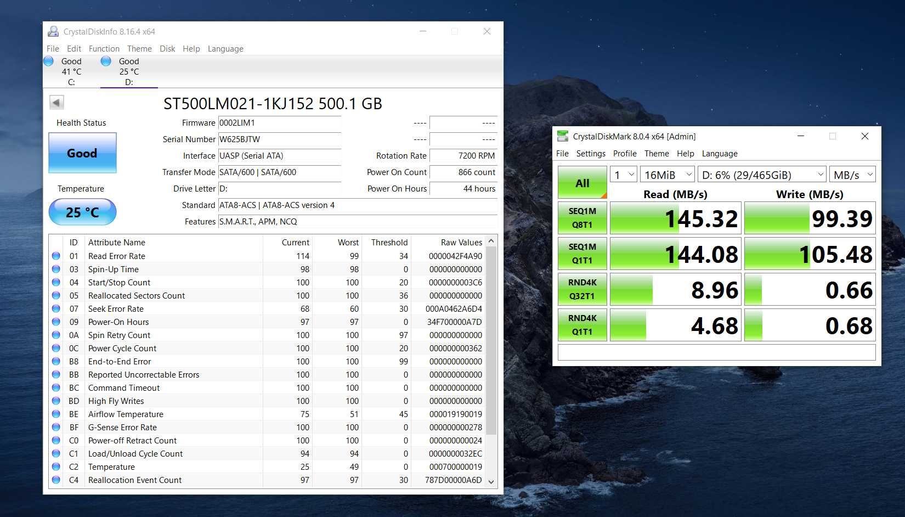905x517 pixels.
Task: Click the CrystalDiskMark title bar app icon
Action: 563,136
